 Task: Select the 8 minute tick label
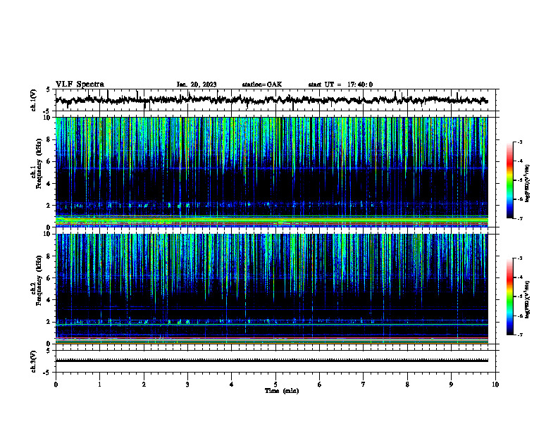[x=407, y=385]
